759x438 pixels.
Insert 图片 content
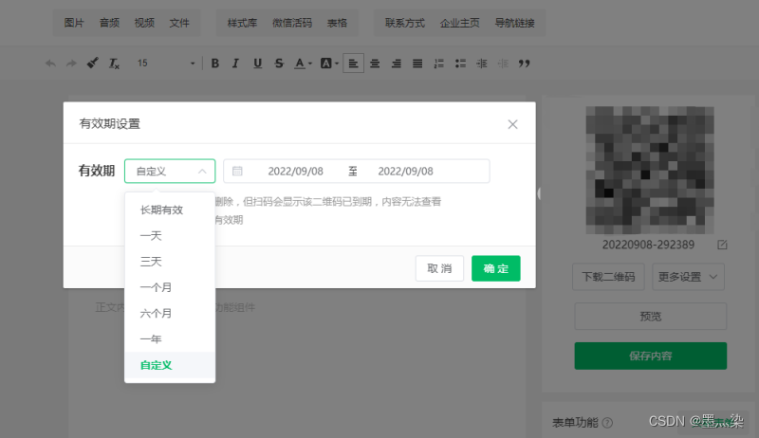point(74,23)
